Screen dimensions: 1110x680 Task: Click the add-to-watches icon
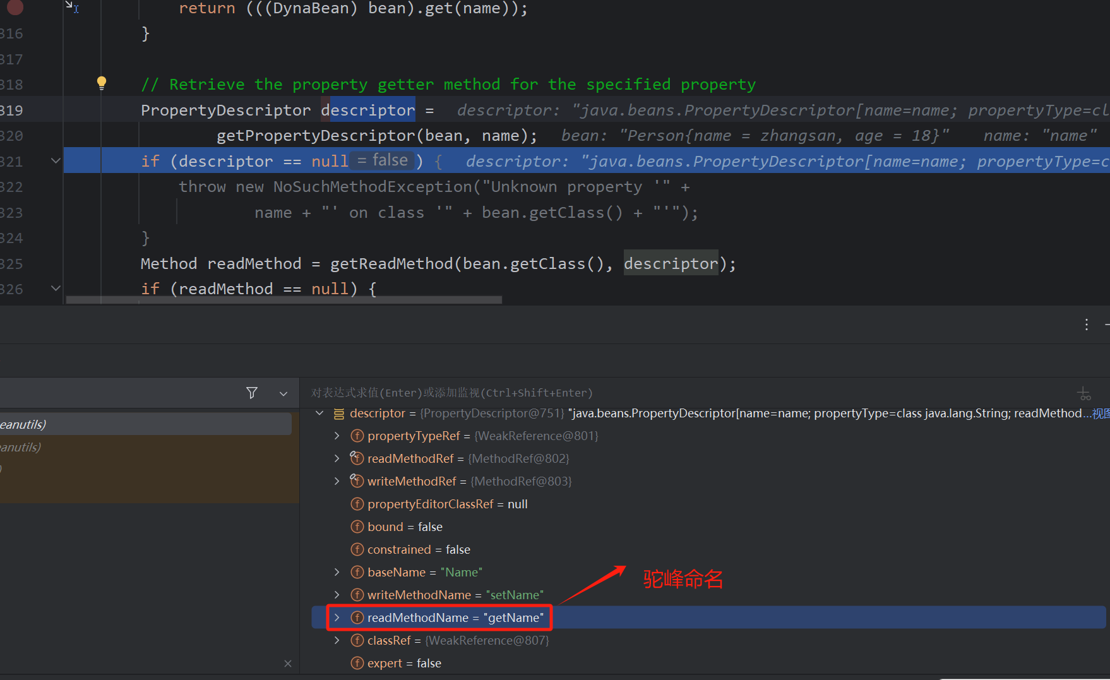(1084, 393)
